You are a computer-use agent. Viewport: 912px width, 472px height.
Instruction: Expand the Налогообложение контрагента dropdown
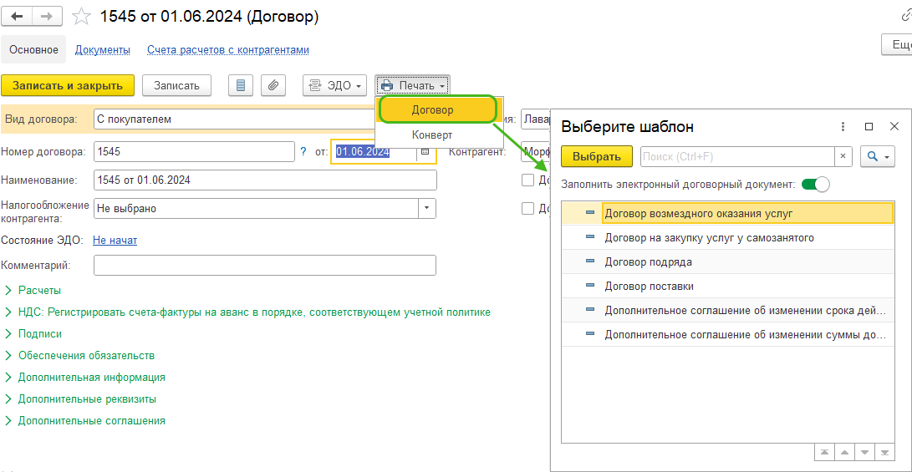click(x=427, y=208)
